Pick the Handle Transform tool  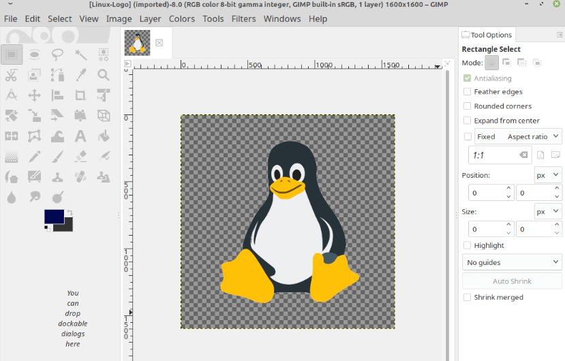pyautogui.click(x=80, y=116)
